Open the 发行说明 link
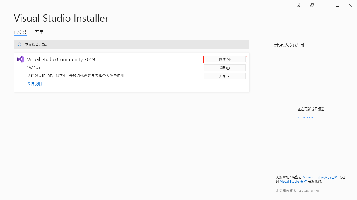Image resolution: width=357 pixels, height=200 pixels. (34, 84)
